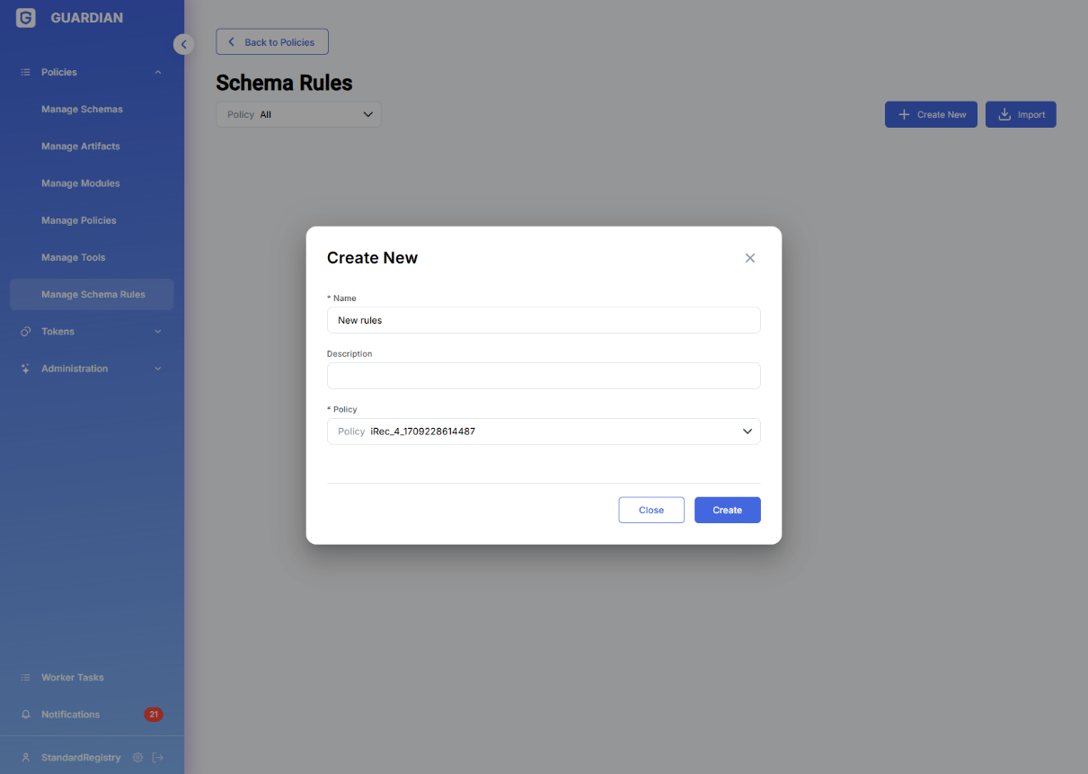
Task: Click the logout icon in the sidebar footer
Action: 158,758
